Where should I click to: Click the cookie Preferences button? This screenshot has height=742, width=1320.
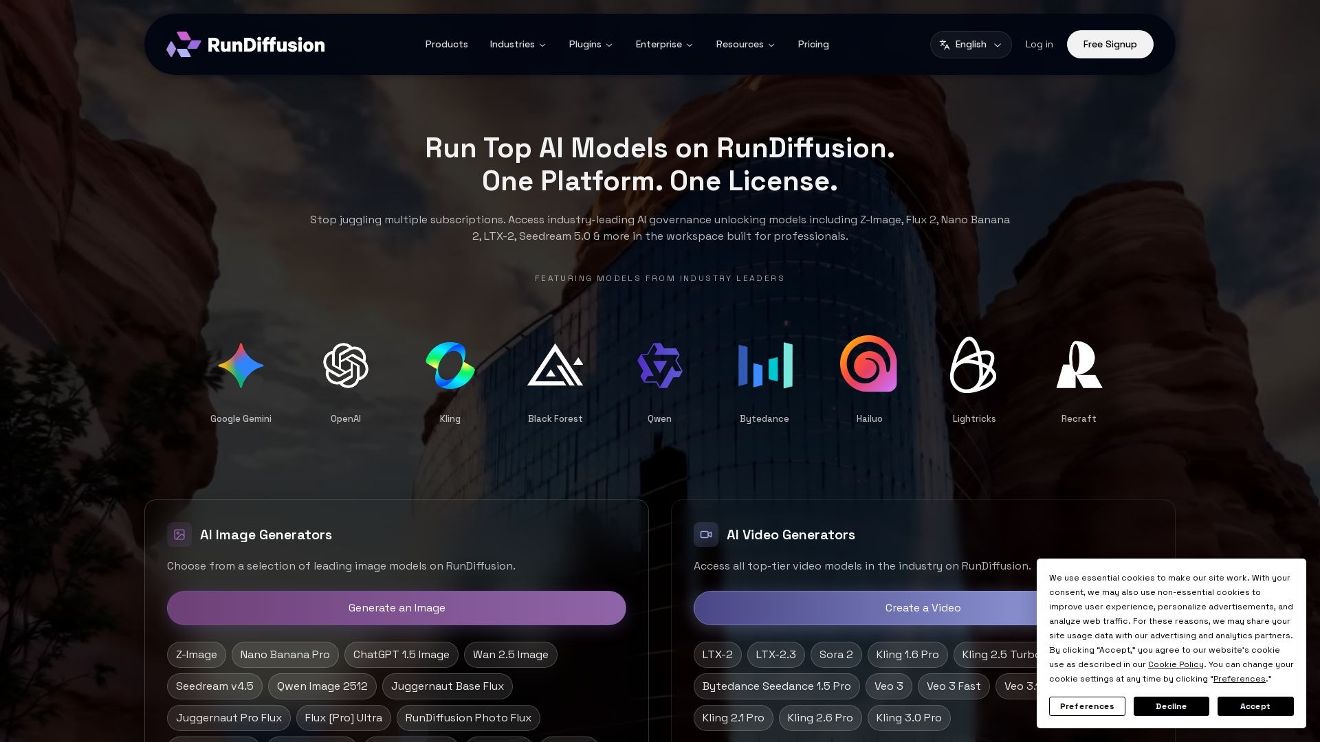point(1087,706)
